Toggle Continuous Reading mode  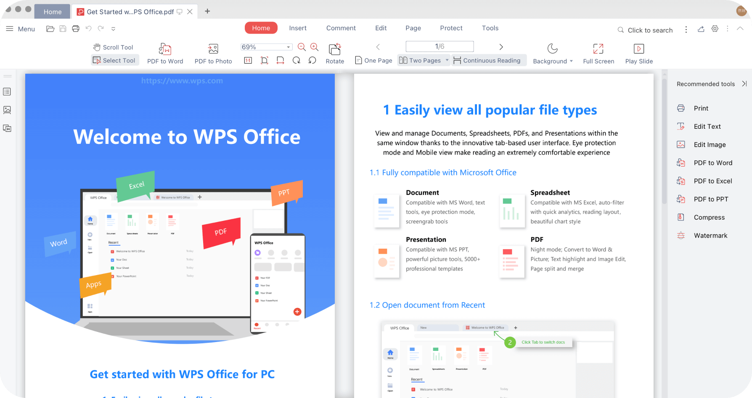click(487, 61)
